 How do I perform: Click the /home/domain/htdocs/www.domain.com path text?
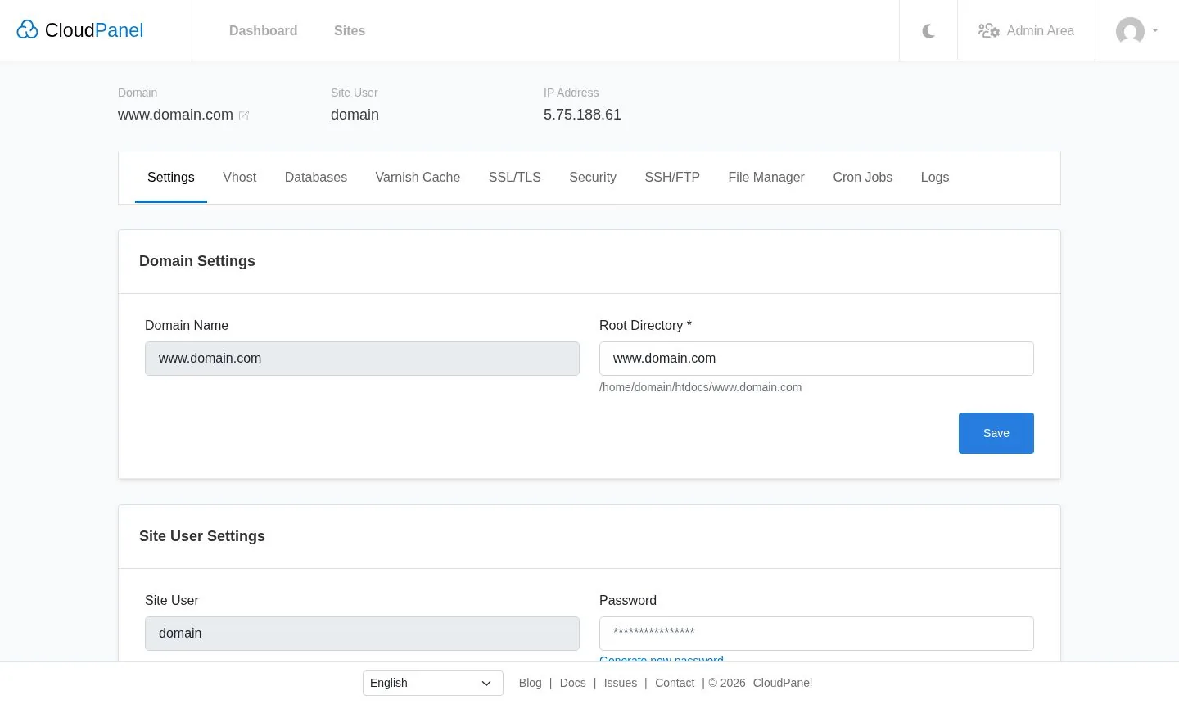pyautogui.click(x=700, y=387)
